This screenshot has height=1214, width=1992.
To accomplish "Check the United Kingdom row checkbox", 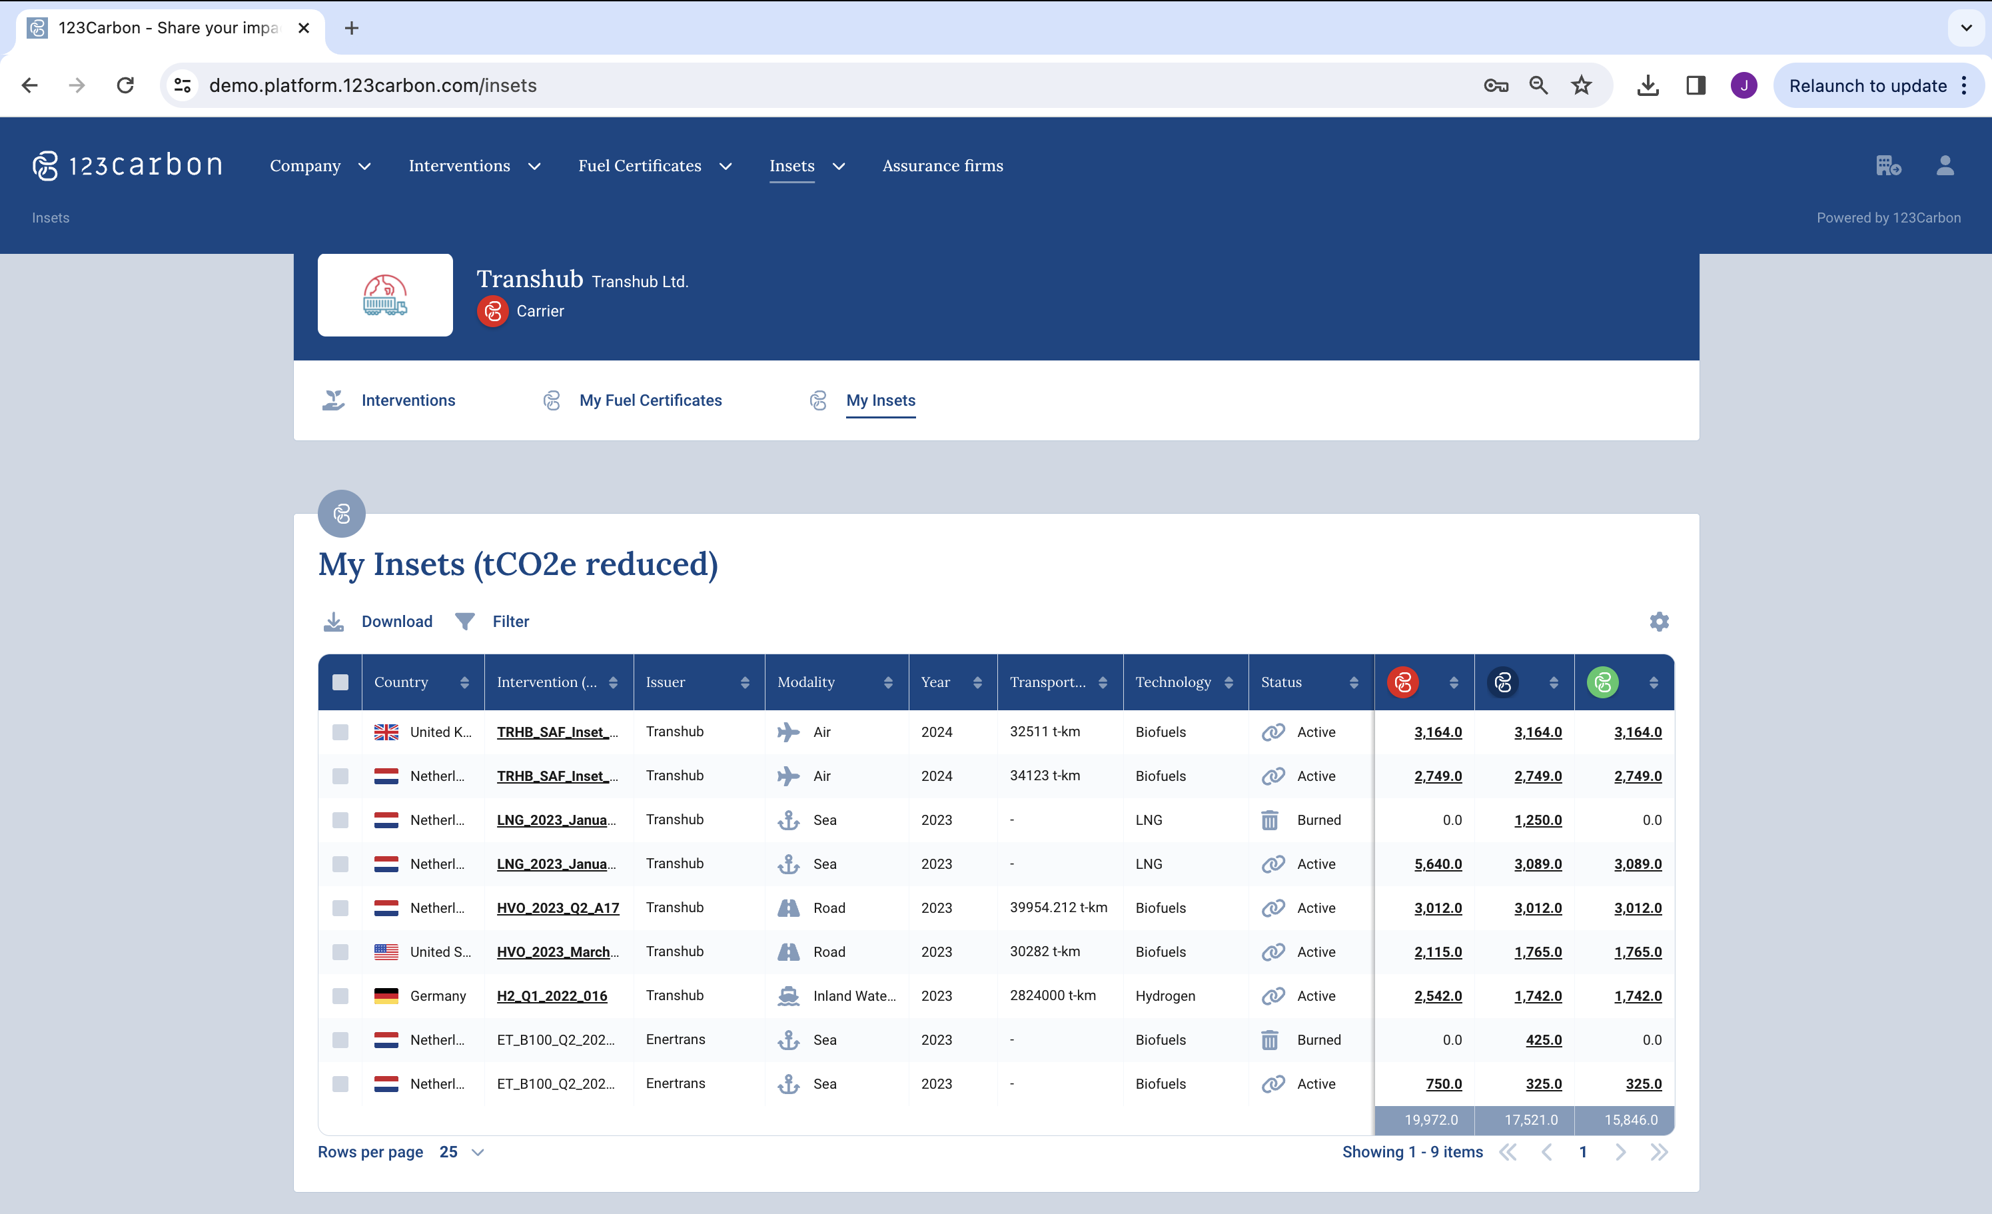I will (x=340, y=732).
